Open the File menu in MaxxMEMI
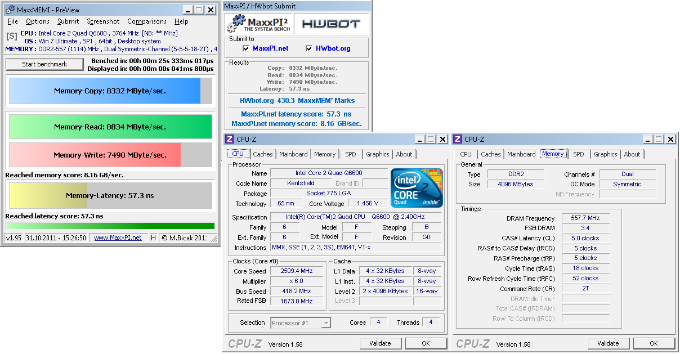 pyautogui.click(x=13, y=21)
